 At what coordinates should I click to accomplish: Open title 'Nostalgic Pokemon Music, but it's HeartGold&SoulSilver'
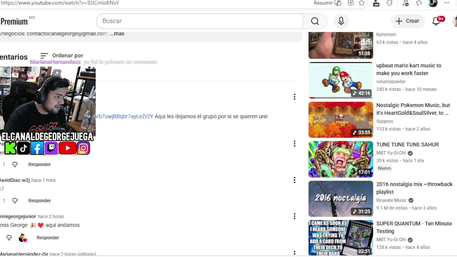tap(413, 109)
